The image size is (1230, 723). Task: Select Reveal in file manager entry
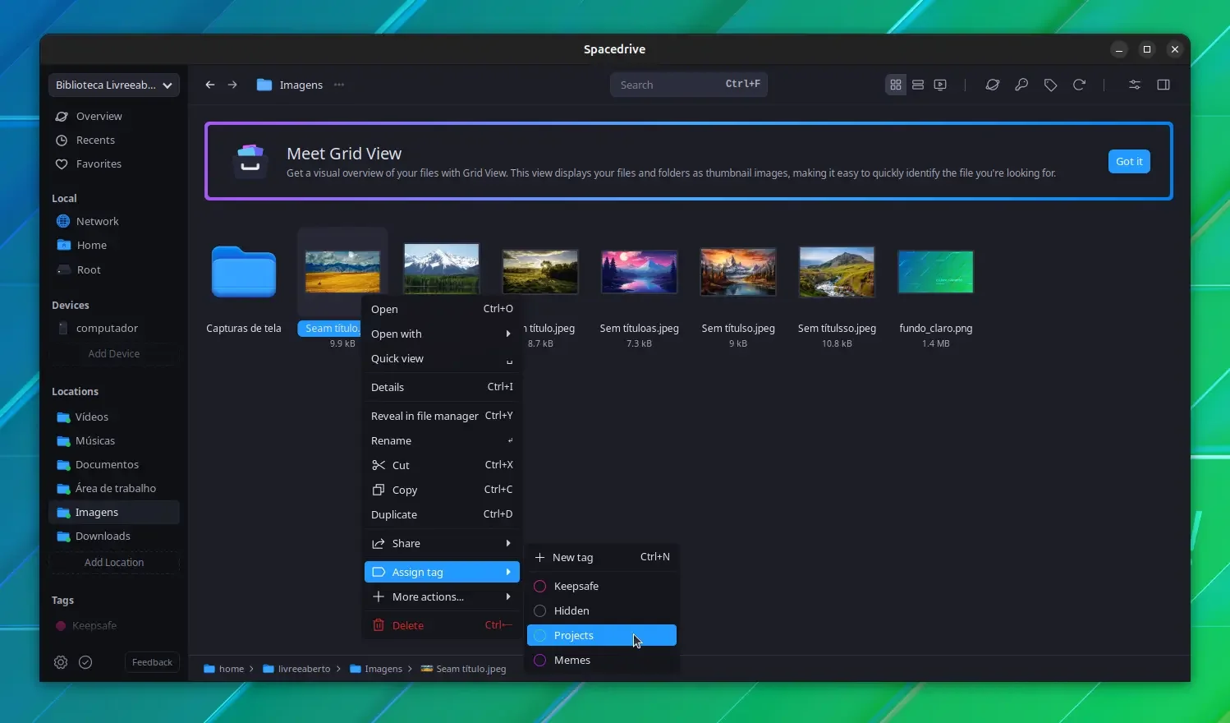tap(442, 416)
